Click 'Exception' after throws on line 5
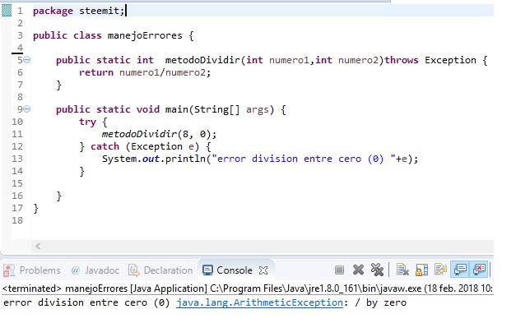The height and width of the screenshot is (323, 516). click(450, 60)
